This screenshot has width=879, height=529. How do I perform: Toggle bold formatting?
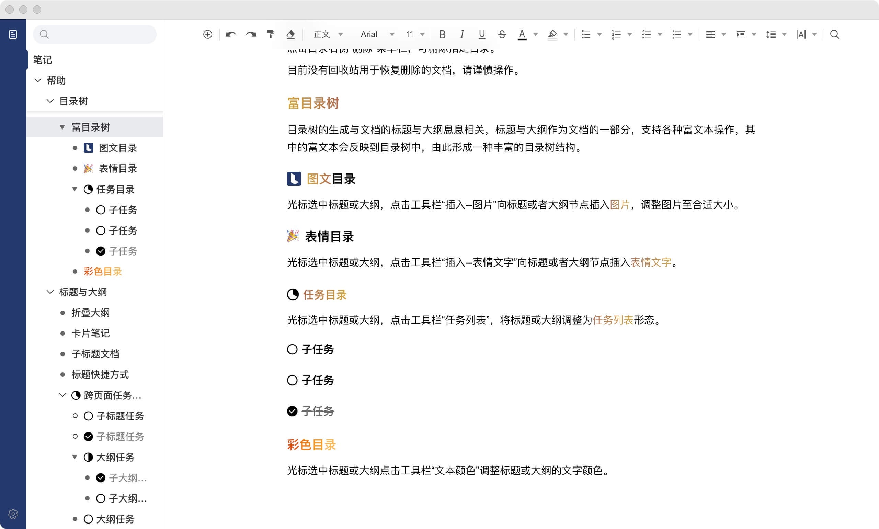(x=442, y=34)
